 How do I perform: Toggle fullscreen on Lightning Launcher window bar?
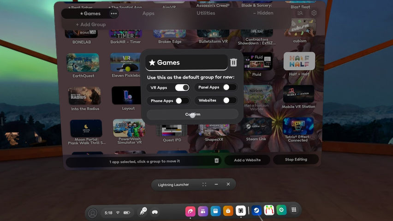pyautogui.click(x=204, y=185)
